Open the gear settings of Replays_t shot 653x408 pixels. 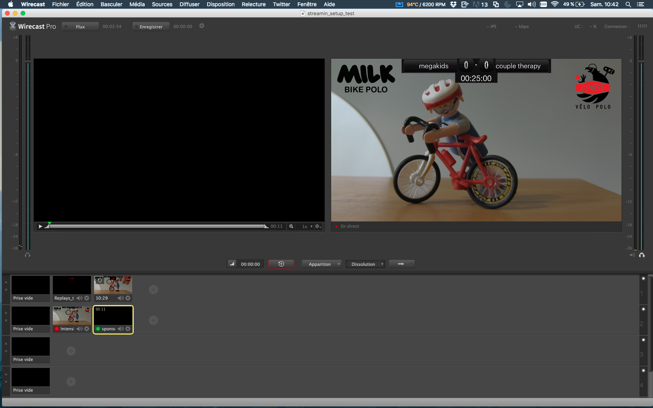[x=87, y=298]
